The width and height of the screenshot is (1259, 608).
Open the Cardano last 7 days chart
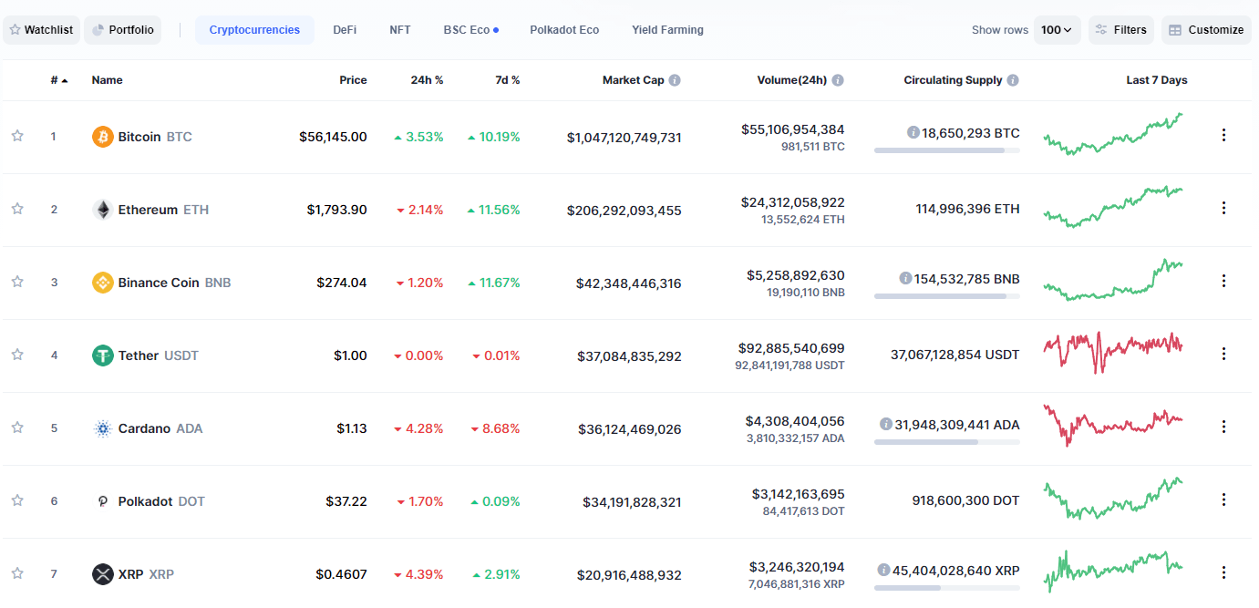click(1113, 425)
